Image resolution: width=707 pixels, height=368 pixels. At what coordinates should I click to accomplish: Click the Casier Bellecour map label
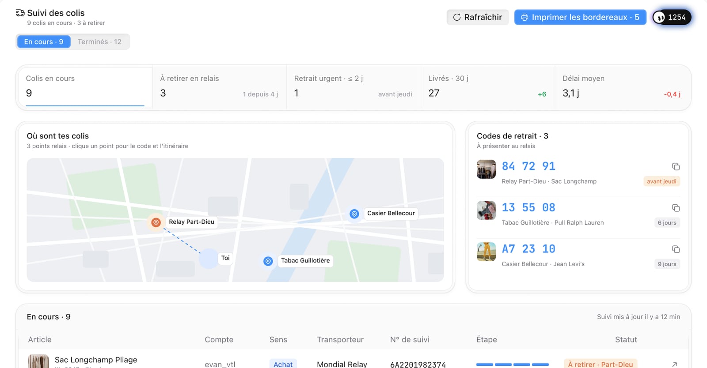pyautogui.click(x=391, y=214)
